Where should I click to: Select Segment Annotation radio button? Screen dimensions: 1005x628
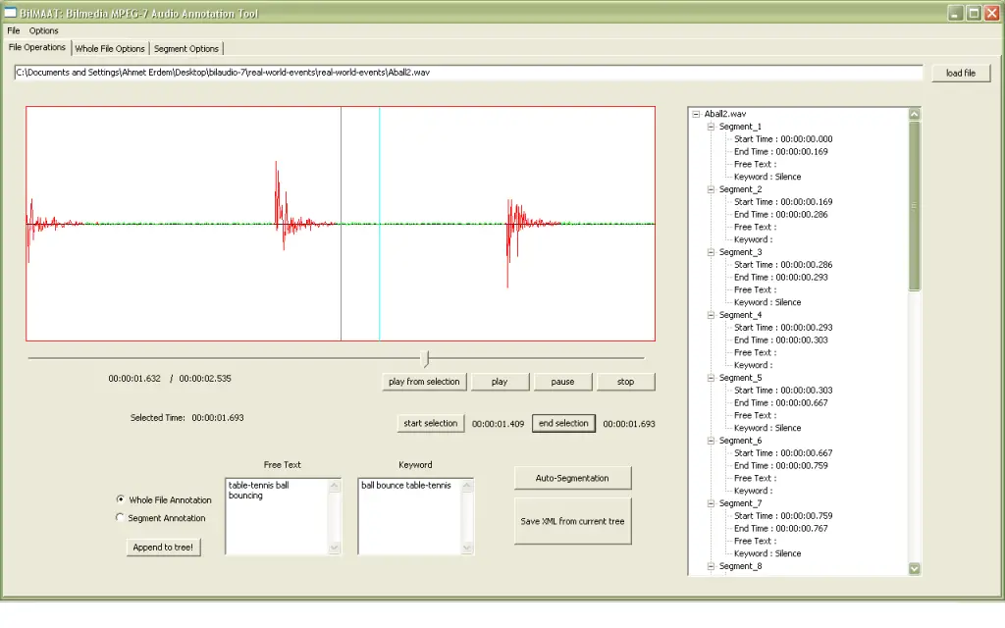coord(121,517)
